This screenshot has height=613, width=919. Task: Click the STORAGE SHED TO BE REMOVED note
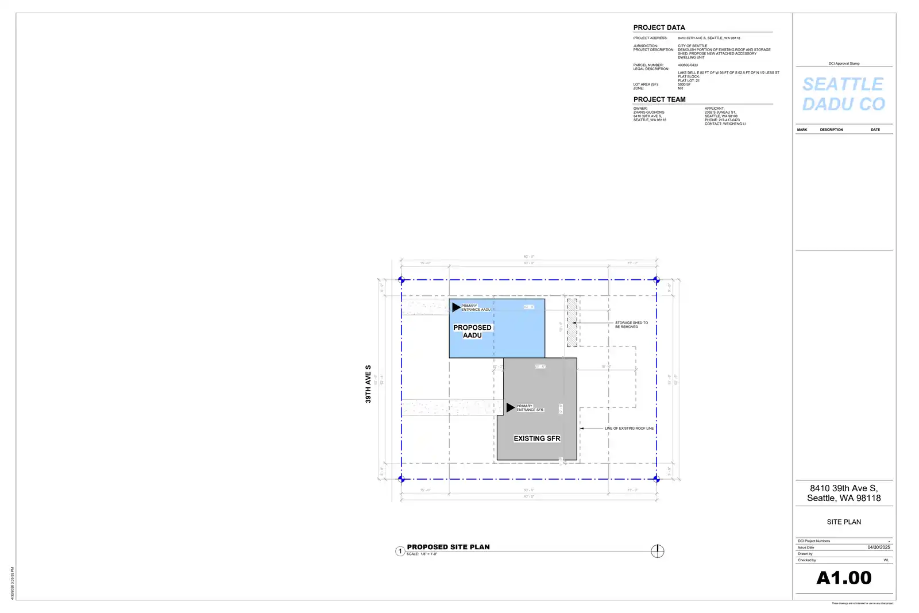631,325
